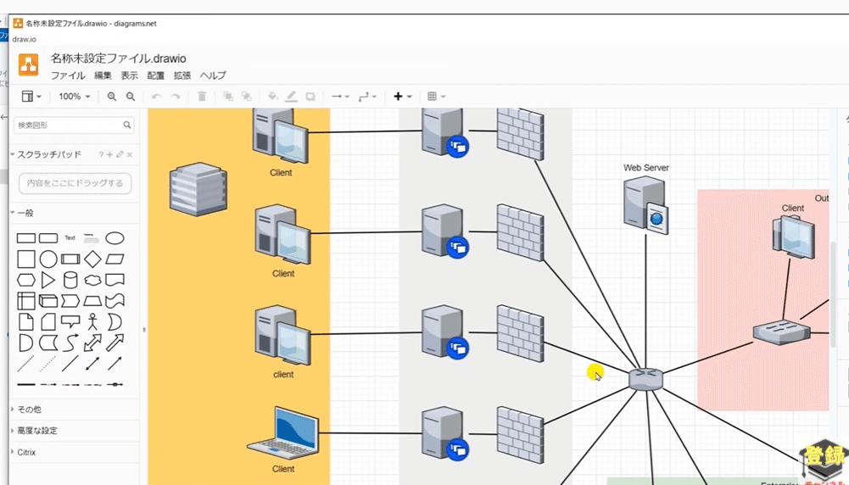Select the dashed line shape in palette
Viewport: 849px width, 485px height.
click(26, 363)
